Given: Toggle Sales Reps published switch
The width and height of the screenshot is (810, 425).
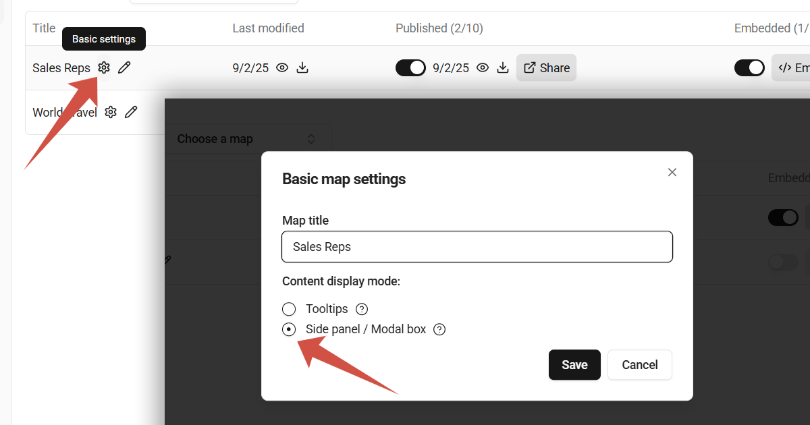Looking at the screenshot, I should tap(410, 67).
